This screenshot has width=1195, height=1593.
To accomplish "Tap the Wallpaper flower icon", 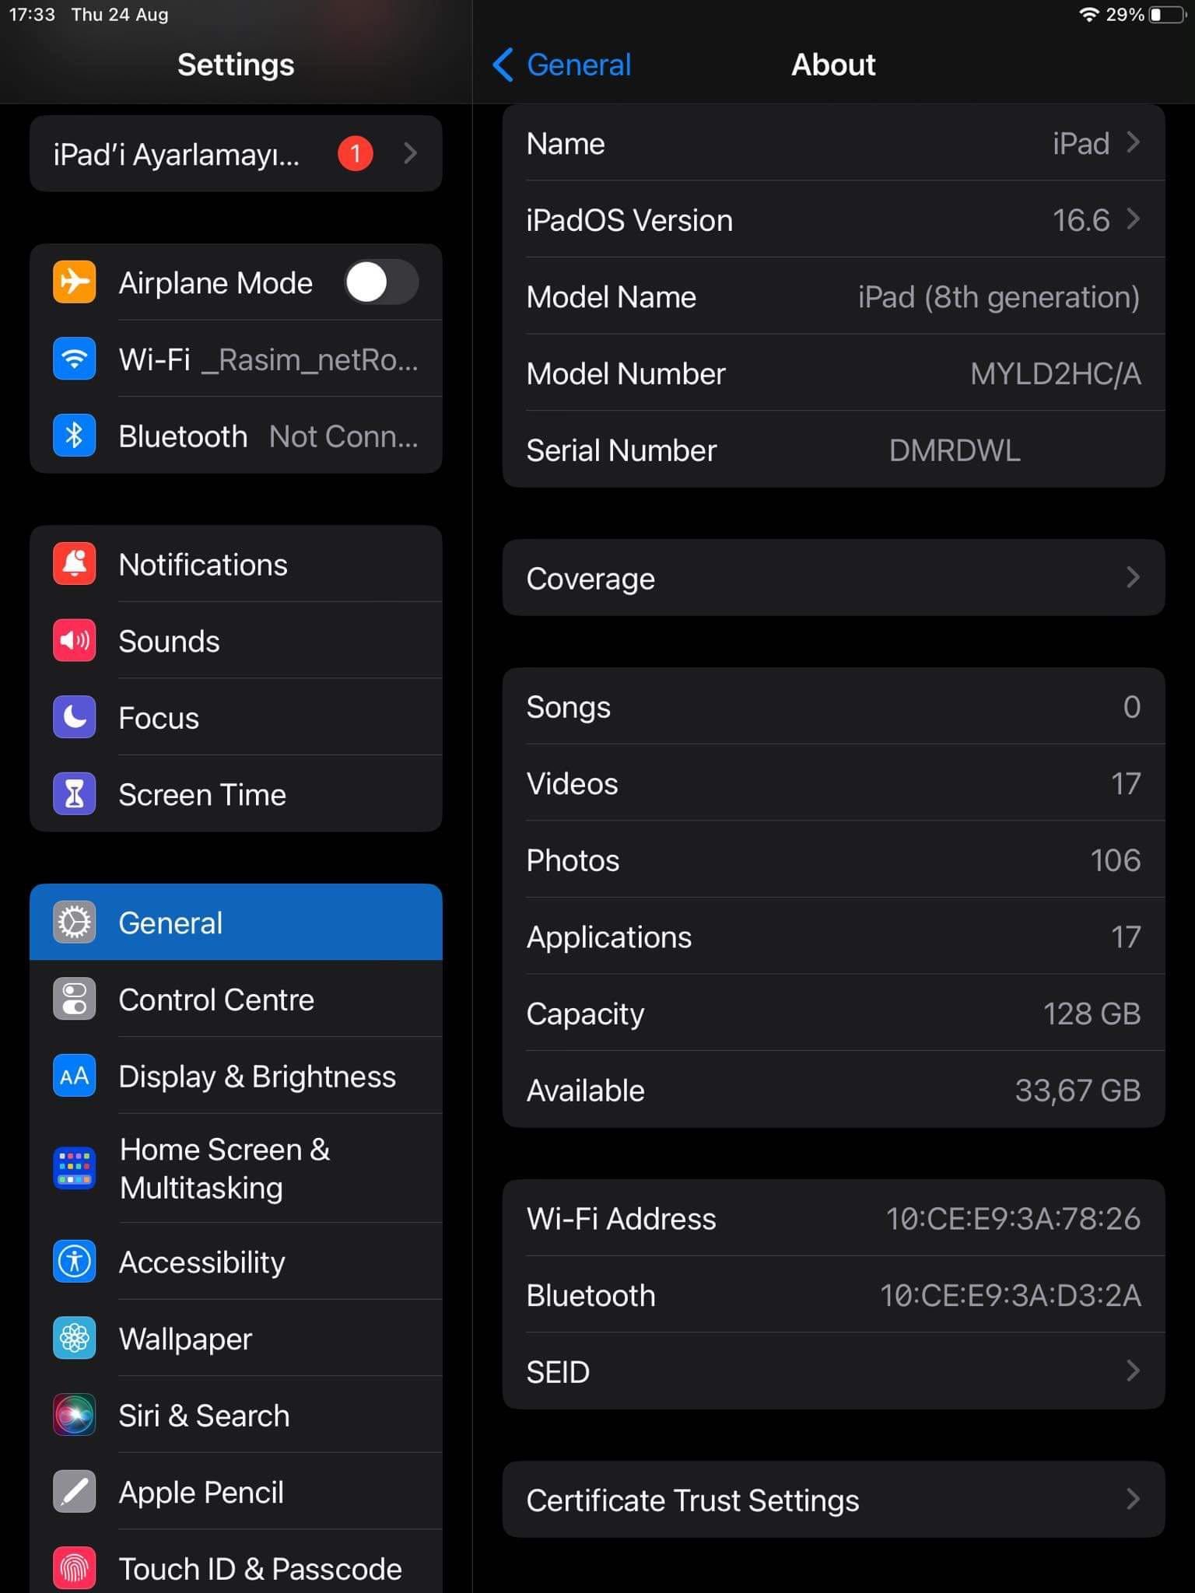I will 74,1338.
